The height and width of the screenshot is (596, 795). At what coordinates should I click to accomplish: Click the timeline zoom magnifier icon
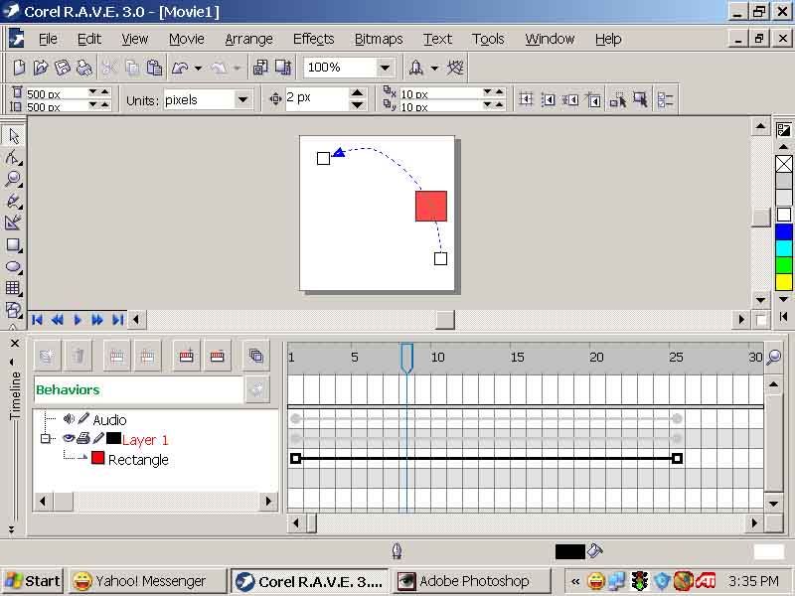click(x=774, y=357)
